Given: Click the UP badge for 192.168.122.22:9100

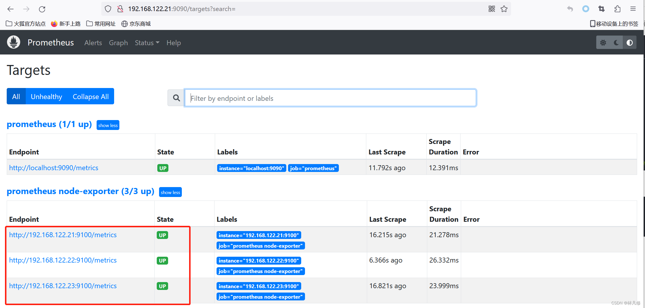Looking at the screenshot, I should click(163, 261).
